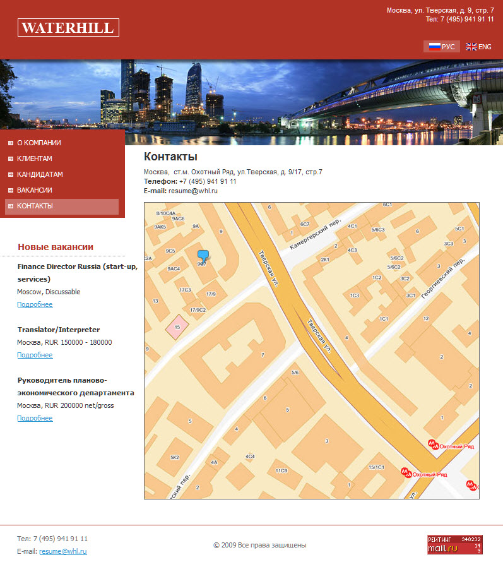Click the resume@whl.ru link in footer

[x=62, y=551]
